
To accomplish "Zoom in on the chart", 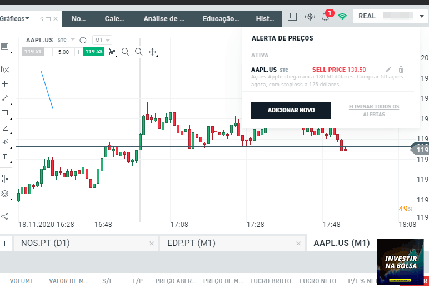I will click(139, 52).
